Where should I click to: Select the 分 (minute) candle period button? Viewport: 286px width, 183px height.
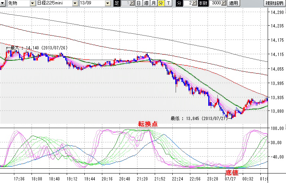[161, 3]
